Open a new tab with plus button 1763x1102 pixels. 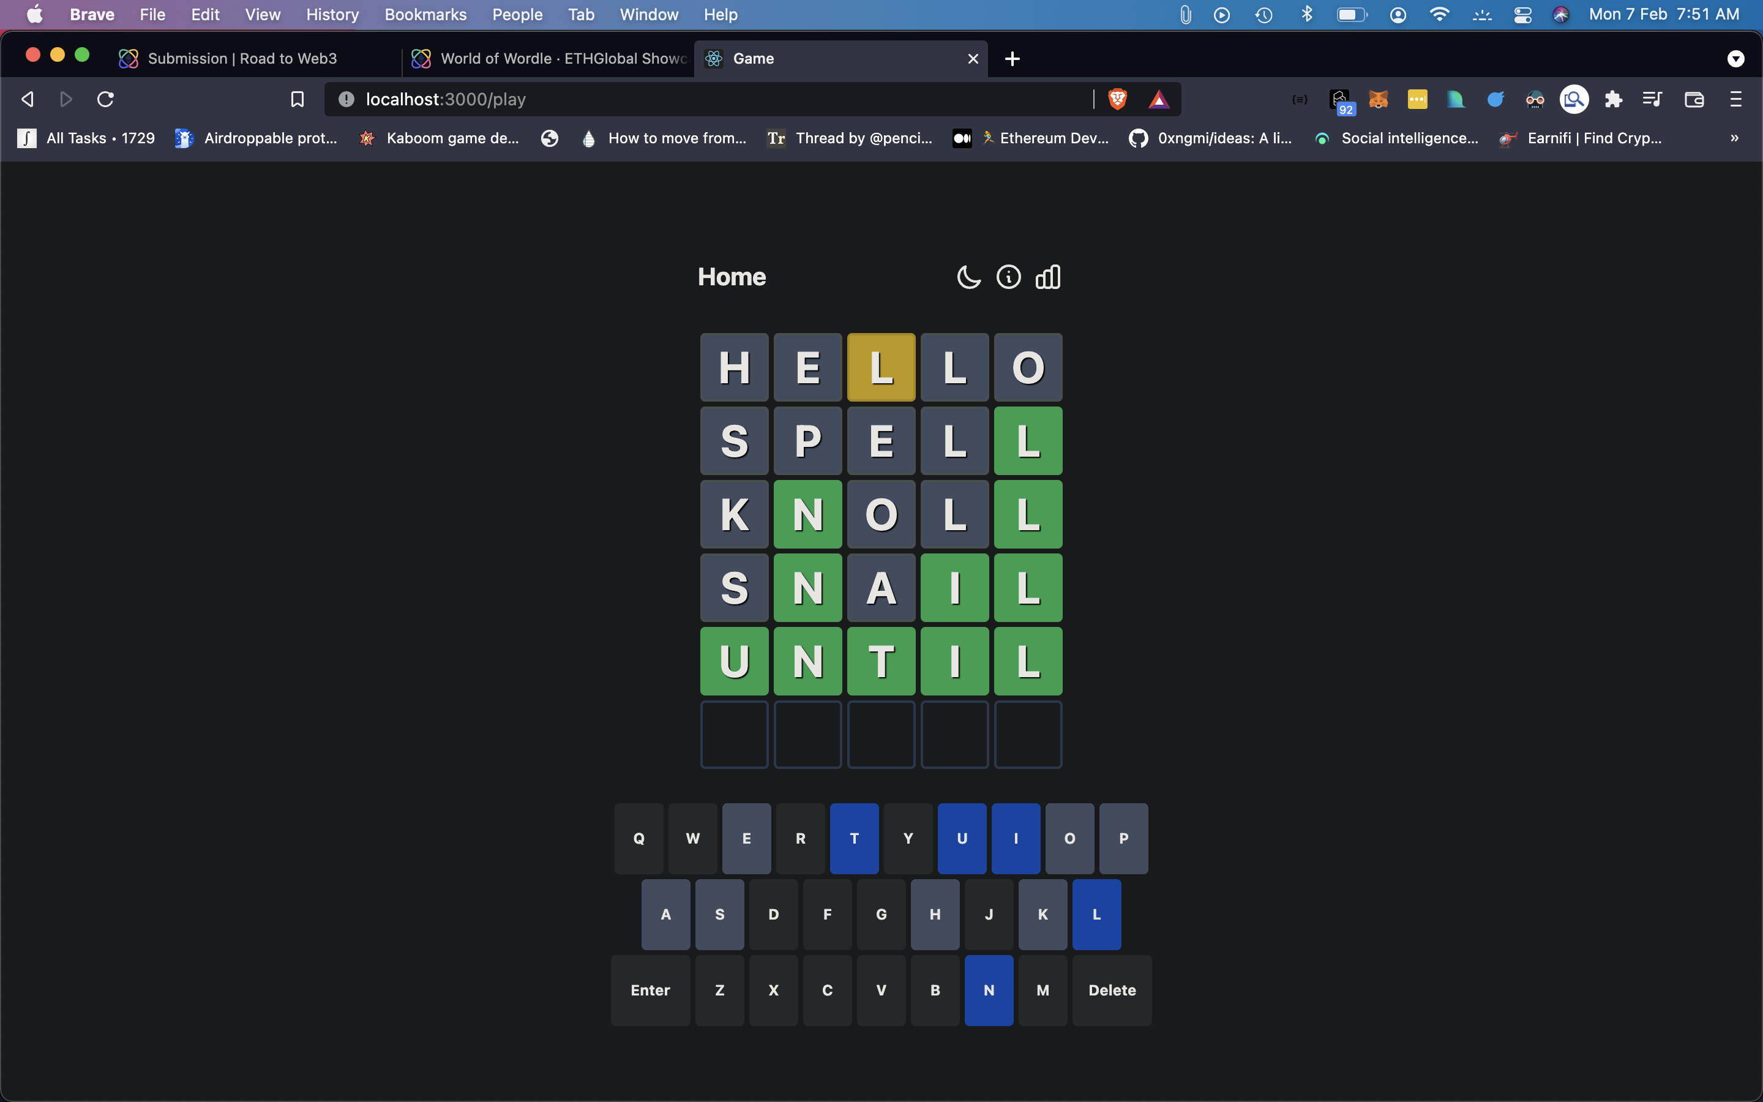click(x=1012, y=58)
